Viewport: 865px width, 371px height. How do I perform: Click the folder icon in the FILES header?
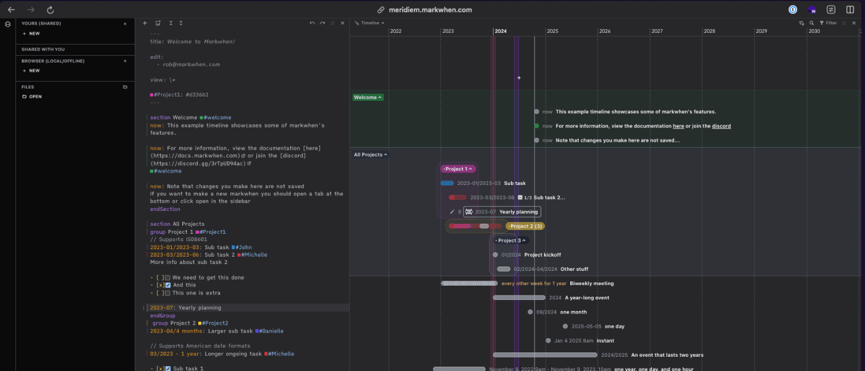point(125,87)
